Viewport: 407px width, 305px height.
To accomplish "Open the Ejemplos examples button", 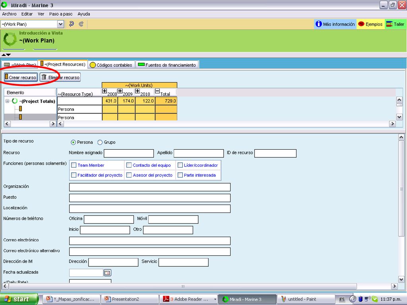I will (x=370, y=24).
